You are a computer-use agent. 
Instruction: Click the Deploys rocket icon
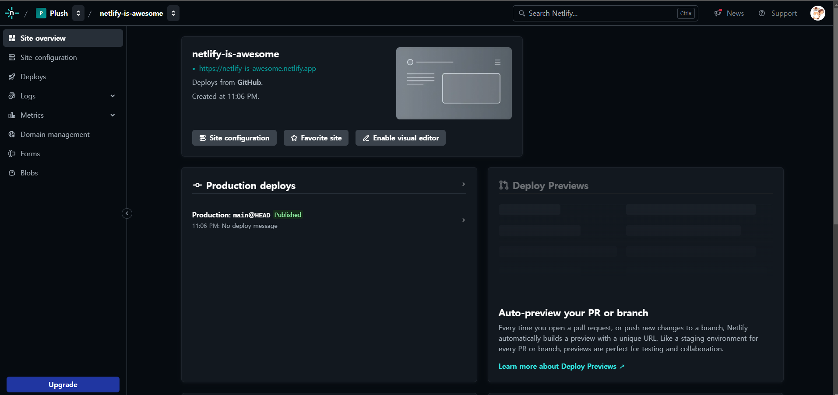tap(12, 77)
